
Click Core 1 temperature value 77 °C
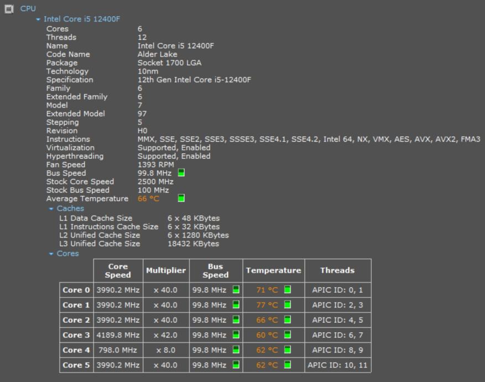267,305
